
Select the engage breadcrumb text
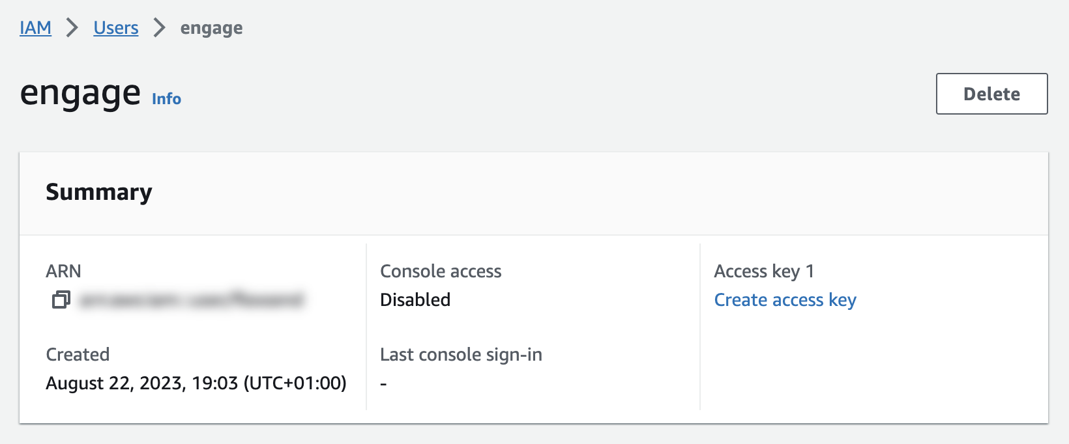[211, 29]
